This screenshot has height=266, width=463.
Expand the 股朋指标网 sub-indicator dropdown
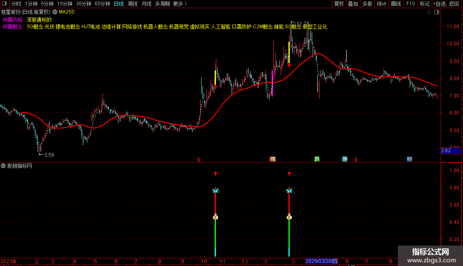click(3, 166)
